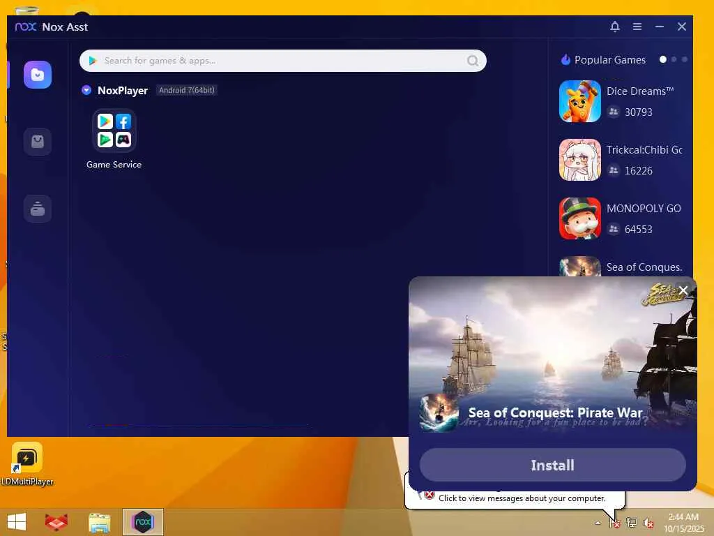Screen dimensions: 714x536
Task: Open Dice Dreams game icon
Action: point(579,101)
